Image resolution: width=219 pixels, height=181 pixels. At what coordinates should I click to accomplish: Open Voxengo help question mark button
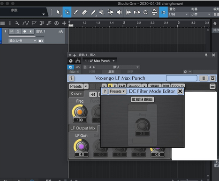(71, 78)
